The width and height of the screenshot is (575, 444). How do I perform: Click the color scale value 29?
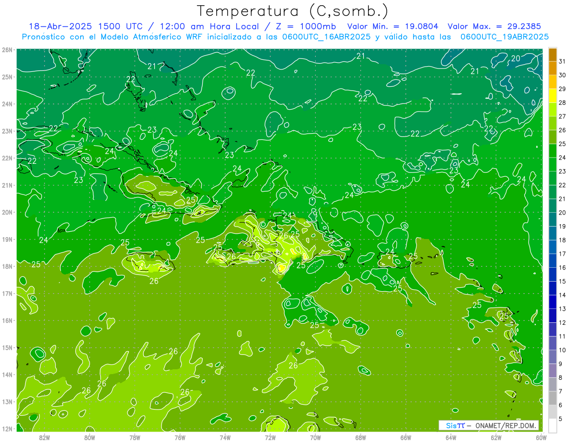[562, 89]
